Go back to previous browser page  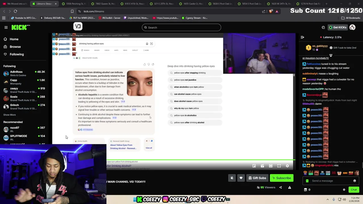[x=4, y=11]
